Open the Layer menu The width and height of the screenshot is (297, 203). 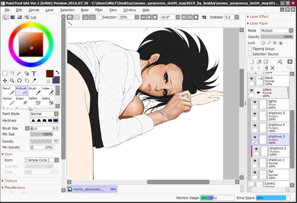click(x=50, y=10)
